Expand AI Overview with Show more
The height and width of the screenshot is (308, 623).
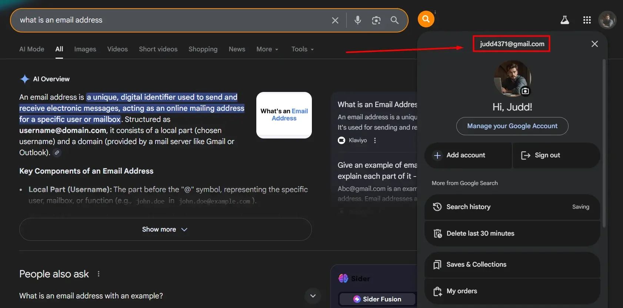point(165,229)
